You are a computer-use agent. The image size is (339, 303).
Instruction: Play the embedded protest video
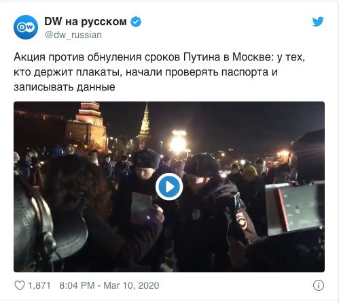pos(169,187)
